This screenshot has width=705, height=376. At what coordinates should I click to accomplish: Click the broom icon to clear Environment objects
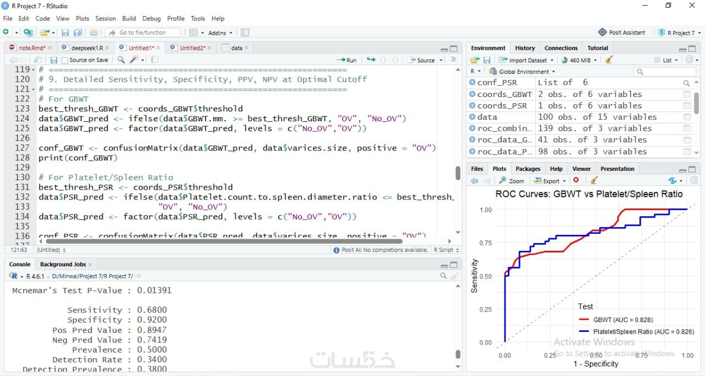[609, 60]
